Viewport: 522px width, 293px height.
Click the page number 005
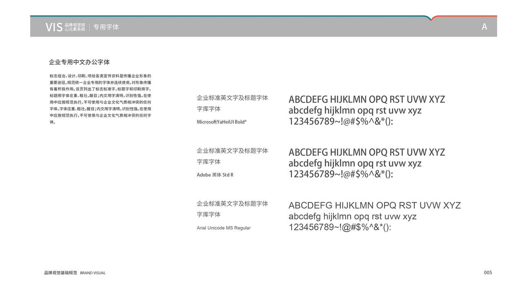pyautogui.click(x=488, y=272)
